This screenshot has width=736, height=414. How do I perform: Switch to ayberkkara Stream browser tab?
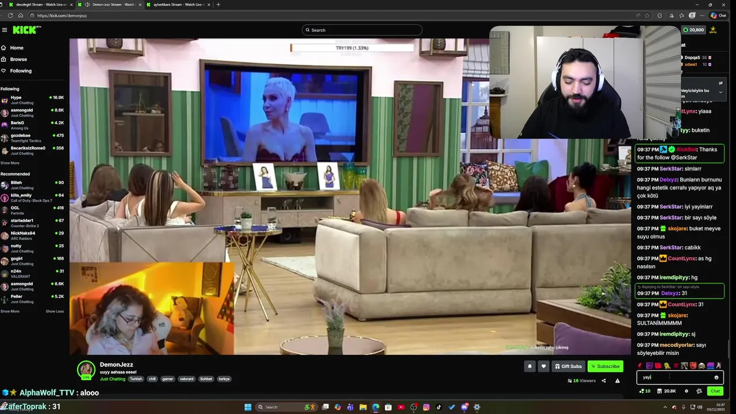point(178,5)
